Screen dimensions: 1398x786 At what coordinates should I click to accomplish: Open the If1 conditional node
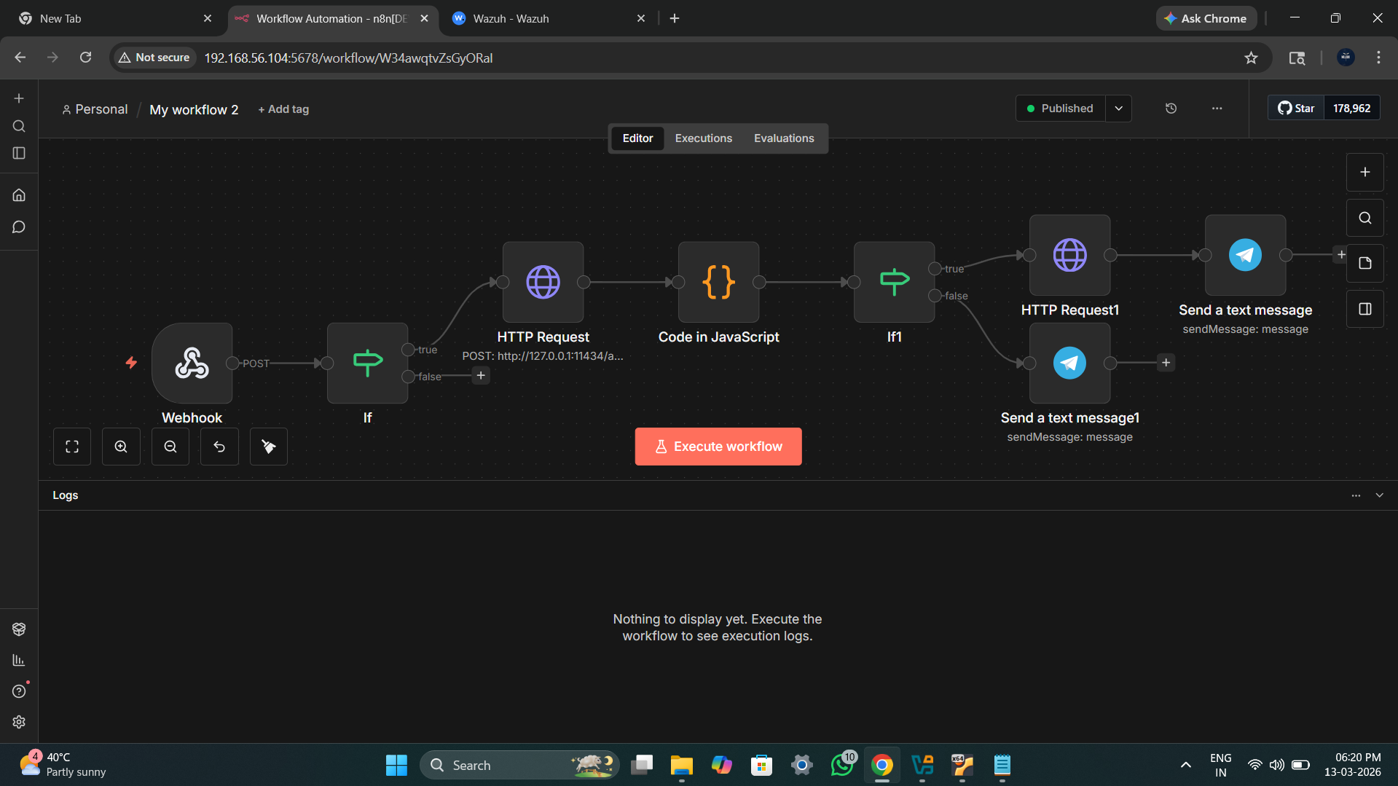894,282
